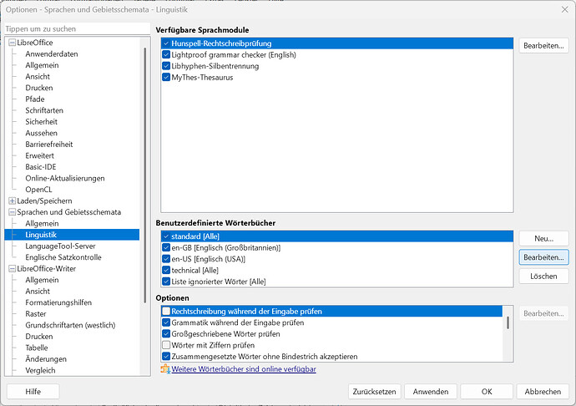
Task: Click the extension icon beside the dictionaries link
Action: [x=164, y=368]
